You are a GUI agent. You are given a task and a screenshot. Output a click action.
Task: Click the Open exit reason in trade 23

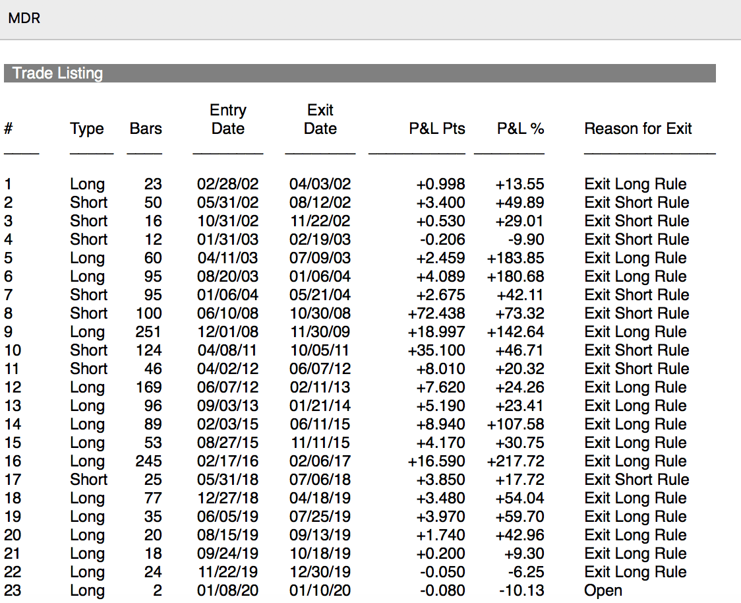click(603, 590)
